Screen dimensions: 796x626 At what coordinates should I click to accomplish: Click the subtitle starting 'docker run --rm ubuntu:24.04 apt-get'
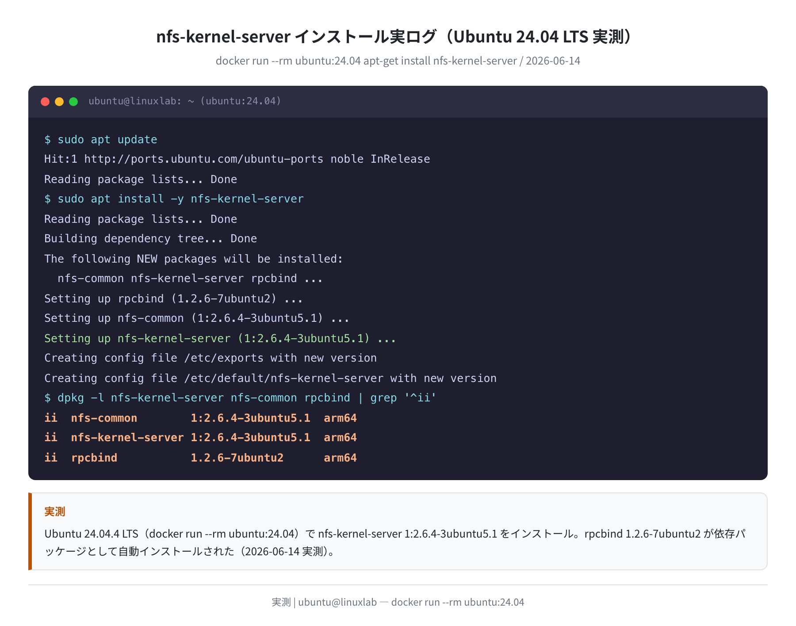coord(398,61)
